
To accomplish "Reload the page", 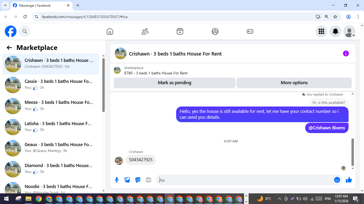I will pos(25,17).
